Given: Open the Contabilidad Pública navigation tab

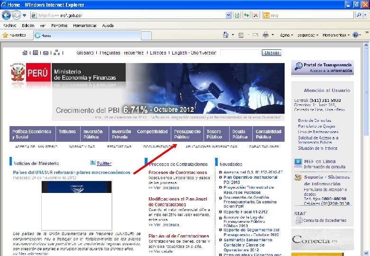Looking at the screenshot, I should coord(268,134).
